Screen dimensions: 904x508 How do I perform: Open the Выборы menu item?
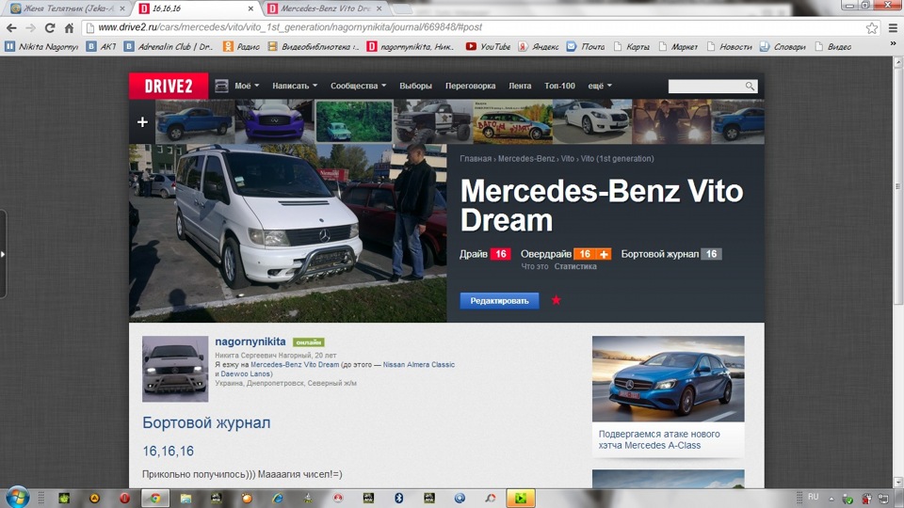(x=415, y=86)
